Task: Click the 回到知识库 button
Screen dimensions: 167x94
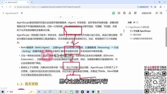Action: pyautogui.click(x=146, y=13)
